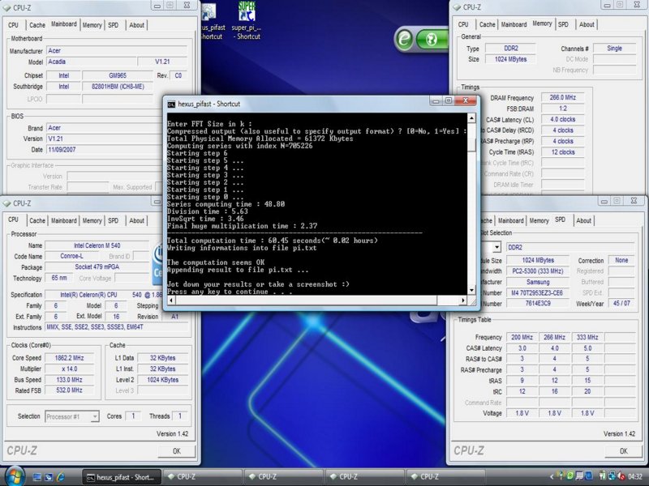Image resolution: width=649 pixels, height=486 pixels.
Task: Click the green 'e' gadget button on desktop
Action: coord(404,39)
